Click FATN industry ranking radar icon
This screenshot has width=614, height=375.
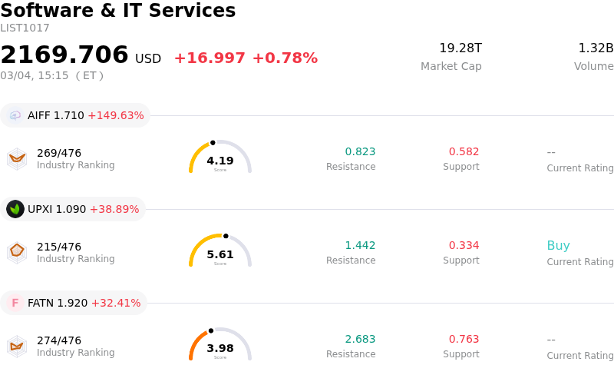(17, 346)
